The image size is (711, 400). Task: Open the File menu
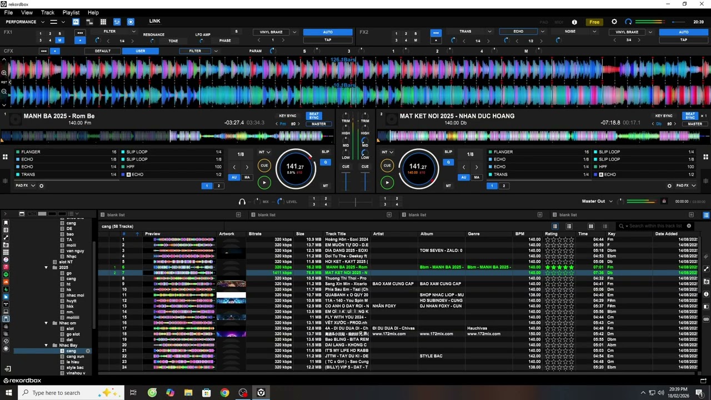coord(8,12)
